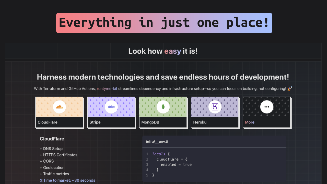The image size is (327, 184).
Task: Select the Heroku card label
Action: [x=200, y=122]
